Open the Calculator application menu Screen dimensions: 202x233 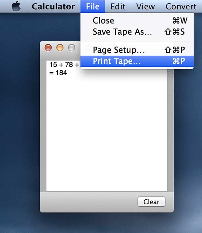click(53, 6)
